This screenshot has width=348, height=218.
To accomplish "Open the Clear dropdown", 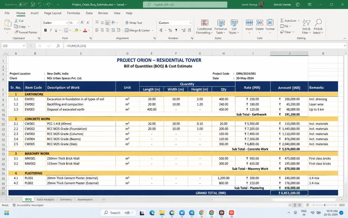I will [x=287, y=32].
